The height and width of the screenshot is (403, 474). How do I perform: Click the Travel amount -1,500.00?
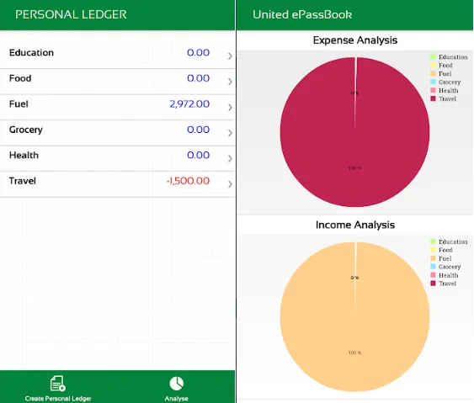pos(188,181)
